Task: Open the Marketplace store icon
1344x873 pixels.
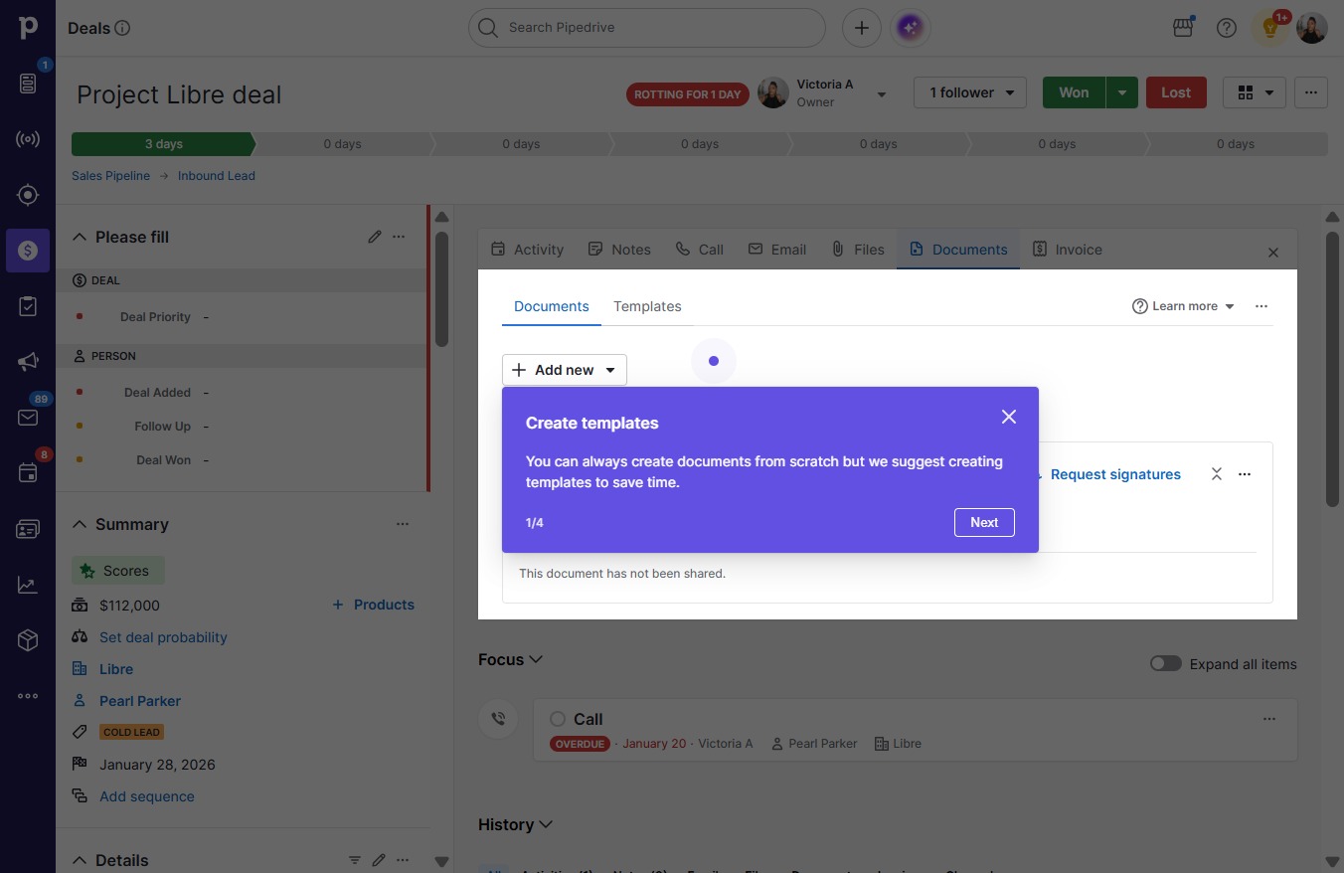Action: (x=1183, y=28)
